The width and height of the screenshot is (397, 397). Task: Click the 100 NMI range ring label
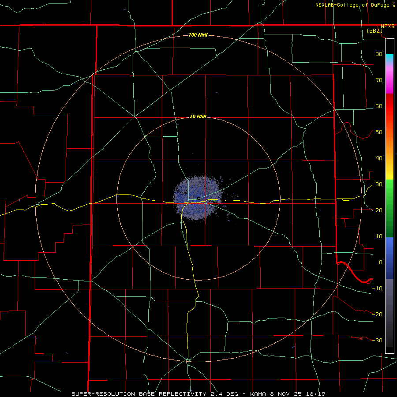pos(198,35)
